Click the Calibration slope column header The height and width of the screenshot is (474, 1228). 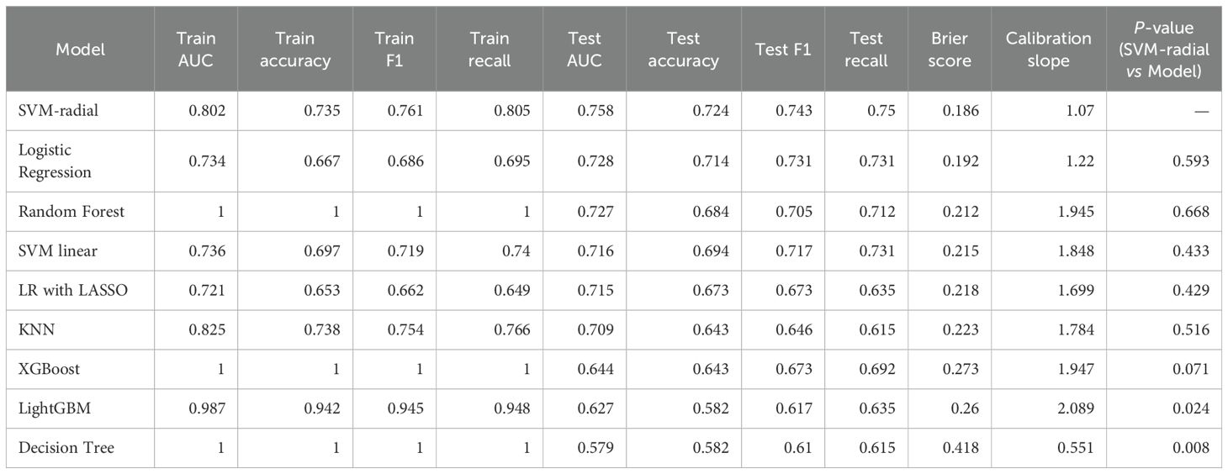click(x=1048, y=50)
